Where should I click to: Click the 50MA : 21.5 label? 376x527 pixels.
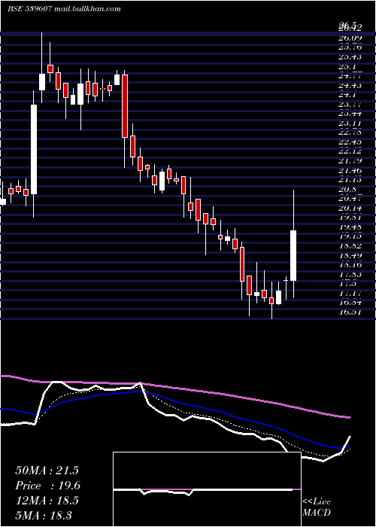(47, 471)
